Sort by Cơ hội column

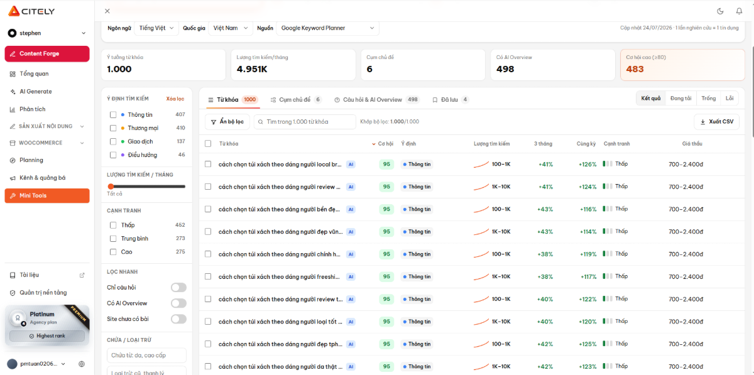click(383, 144)
